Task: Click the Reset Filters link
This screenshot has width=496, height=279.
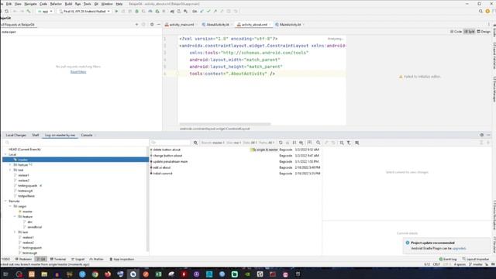Action: [x=78, y=72]
